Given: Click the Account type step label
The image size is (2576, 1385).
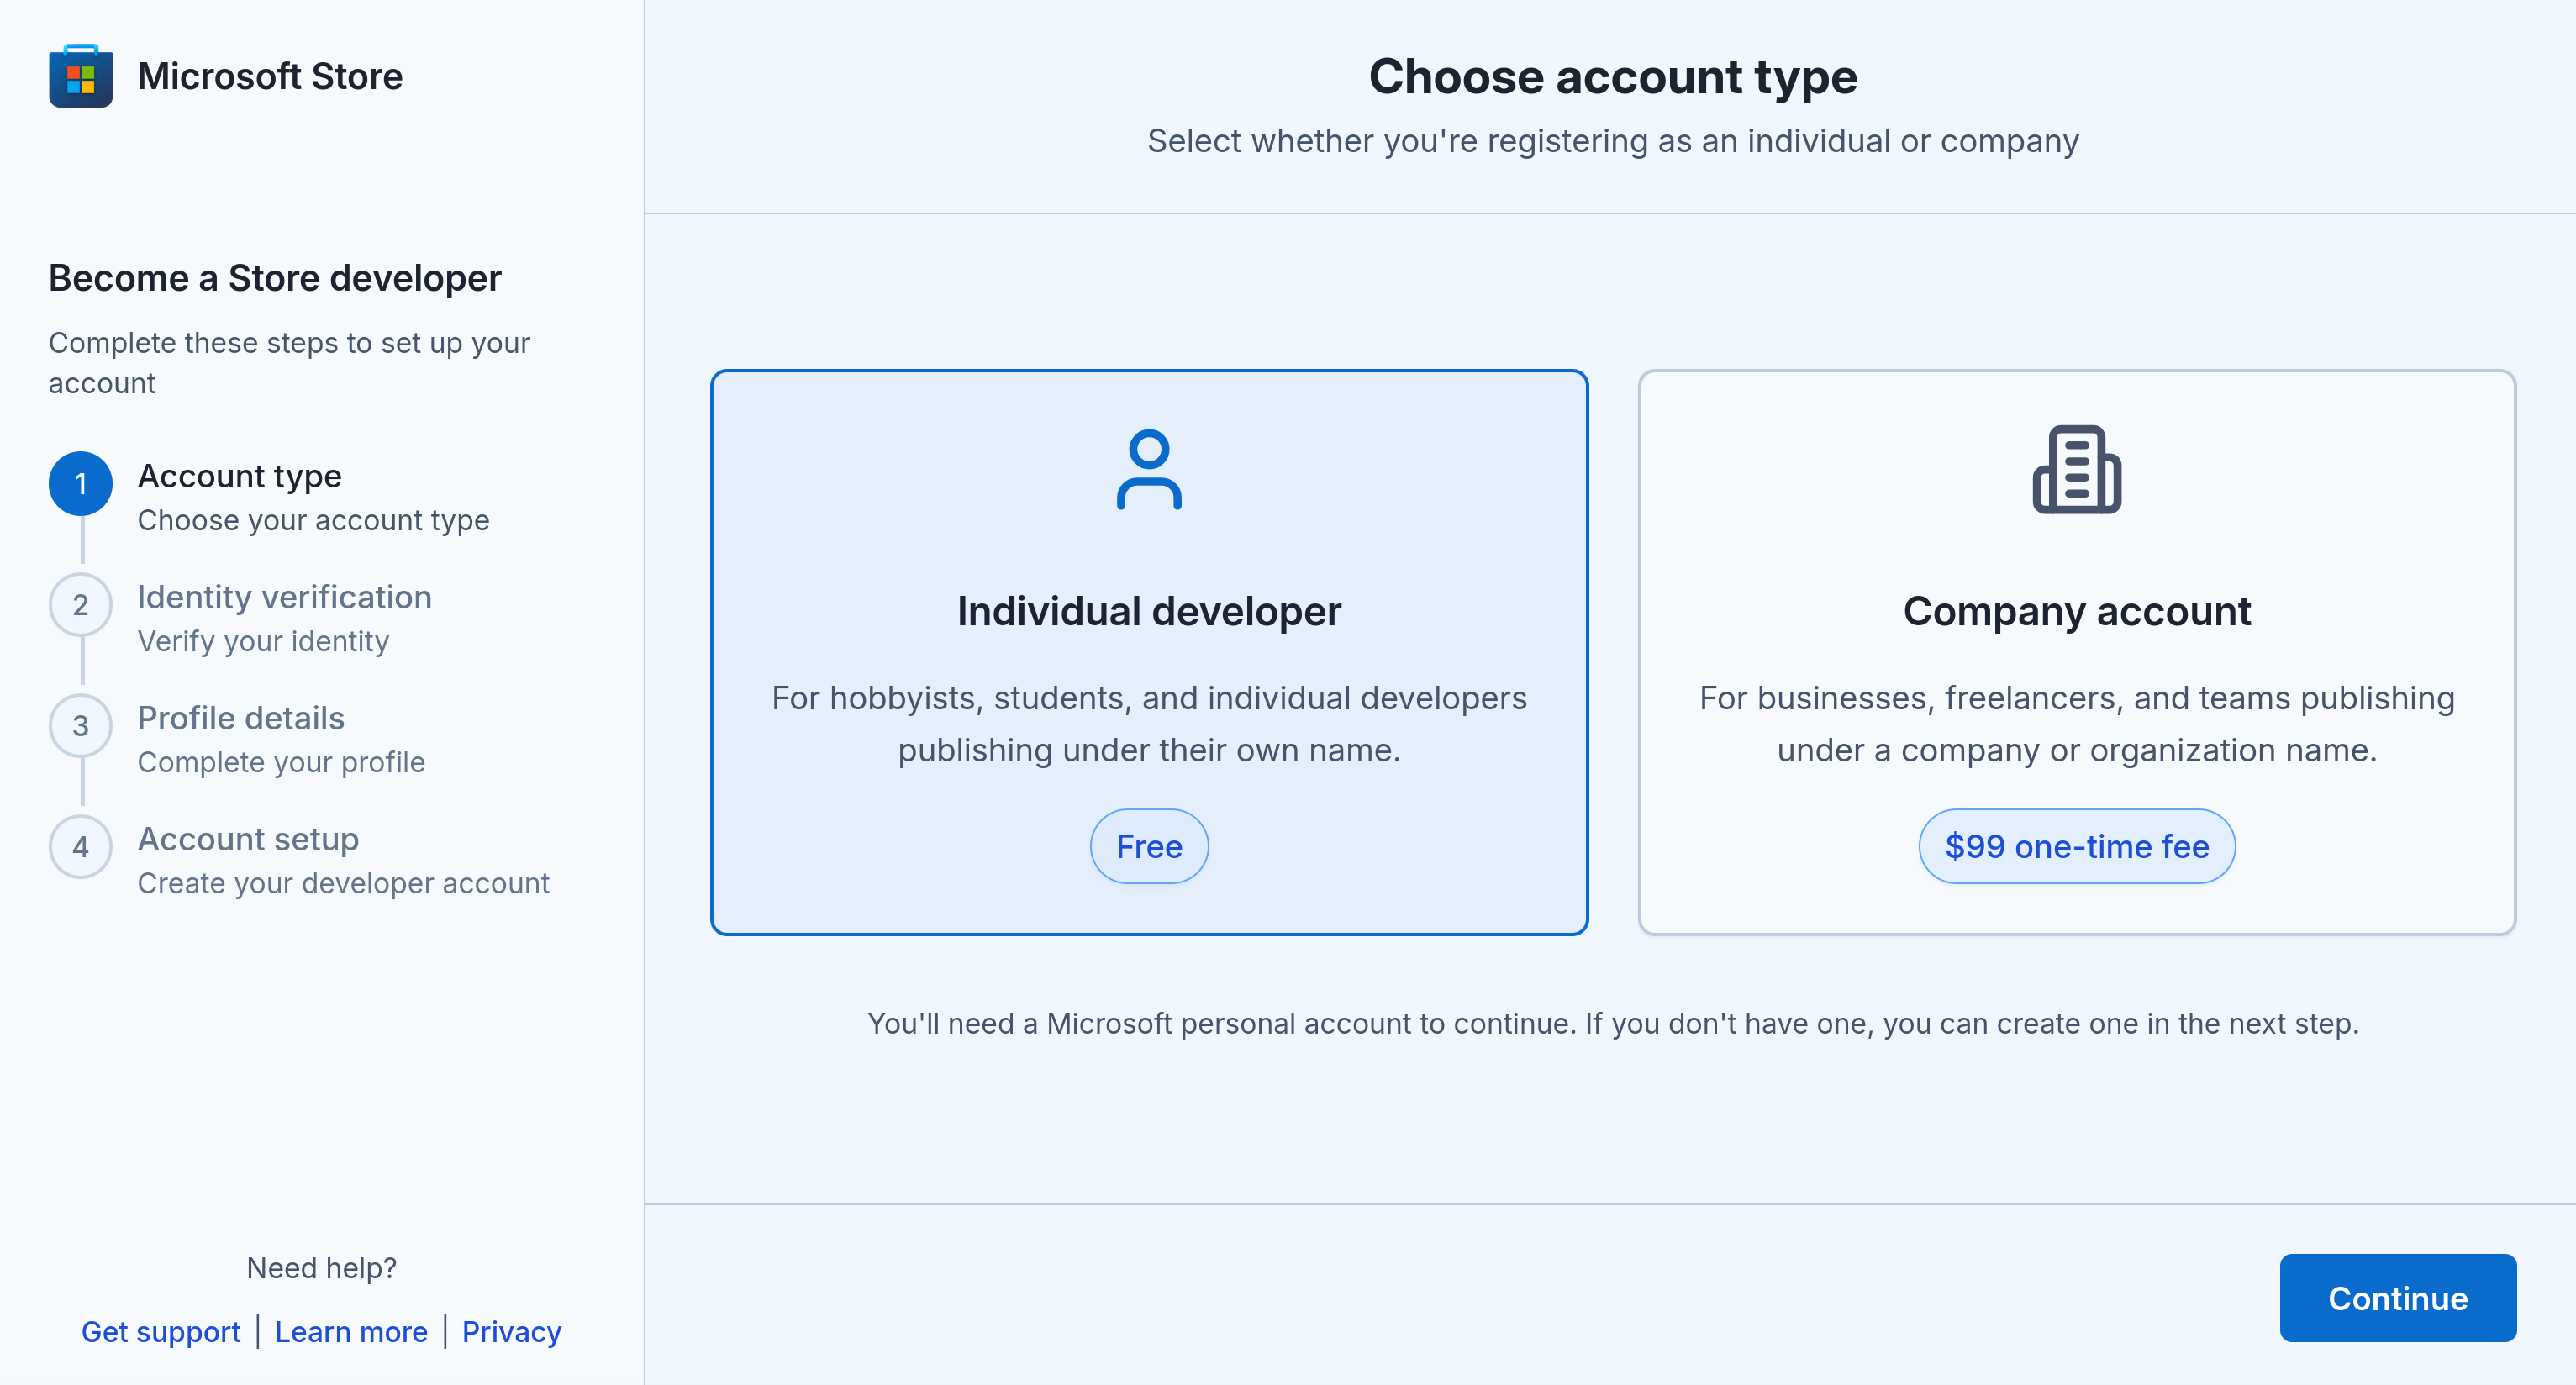Looking at the screenshot, I should click(x=239, y=477).
